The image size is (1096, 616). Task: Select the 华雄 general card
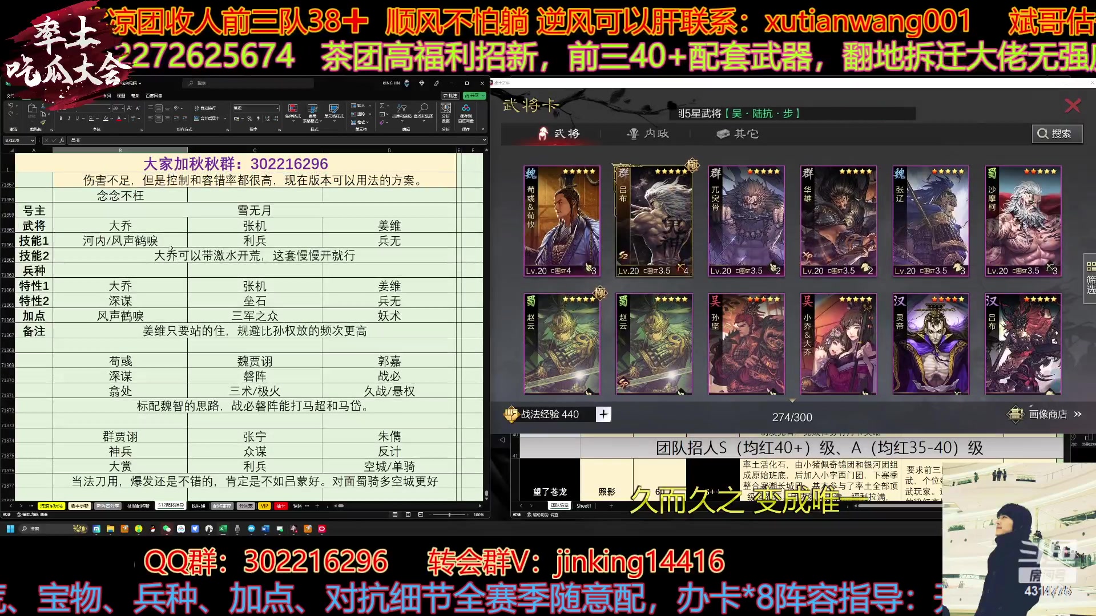pos(839,221)
